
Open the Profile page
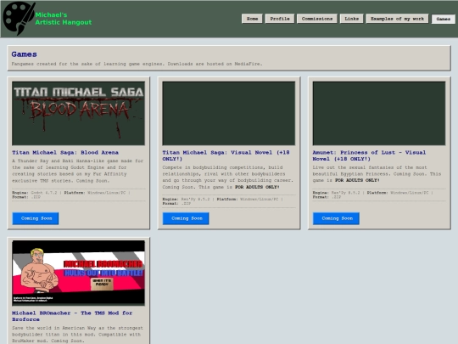280,19
